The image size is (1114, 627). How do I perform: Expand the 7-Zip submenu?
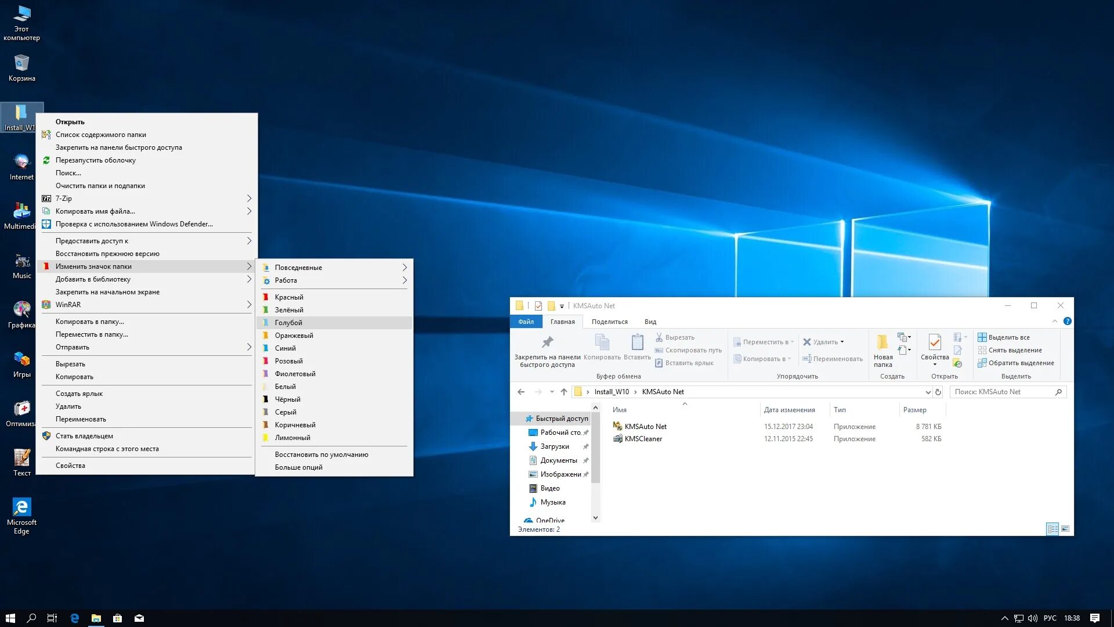pyautogui.click(x=147, y=199)
